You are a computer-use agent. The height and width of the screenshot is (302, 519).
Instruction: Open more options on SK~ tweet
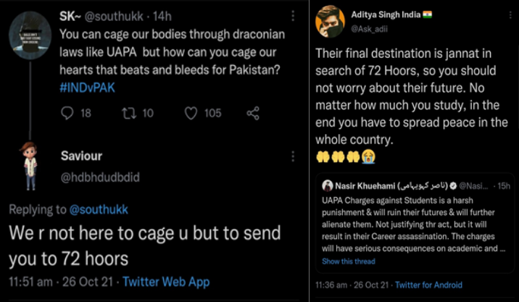tap(292, 15)
